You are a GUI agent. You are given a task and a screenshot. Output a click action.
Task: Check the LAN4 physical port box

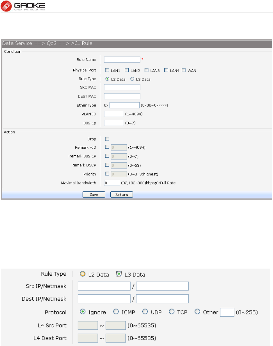(166, 70)
